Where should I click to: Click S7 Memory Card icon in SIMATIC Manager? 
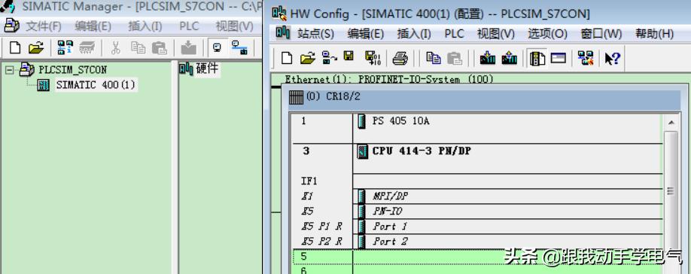click(88, 47)
